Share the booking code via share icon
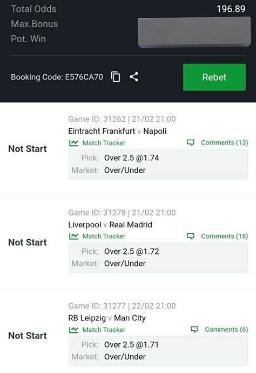This screenshot has width=256, height=373. pyautogui.click(x=134, y=77)
